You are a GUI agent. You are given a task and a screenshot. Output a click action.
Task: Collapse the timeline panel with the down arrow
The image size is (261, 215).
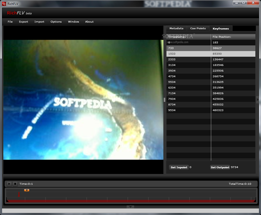coord(130,207)
